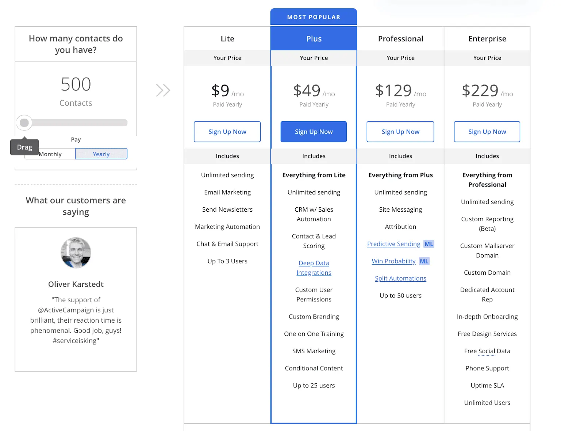Click the double chevron arrow icon

pyautogui.click(x=163, y=90)
